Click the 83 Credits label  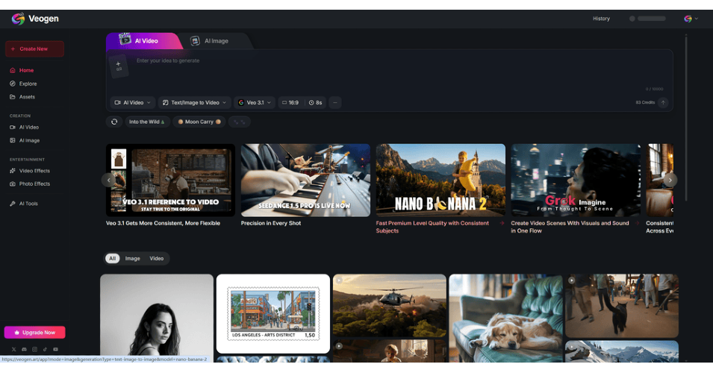point(645,103)
